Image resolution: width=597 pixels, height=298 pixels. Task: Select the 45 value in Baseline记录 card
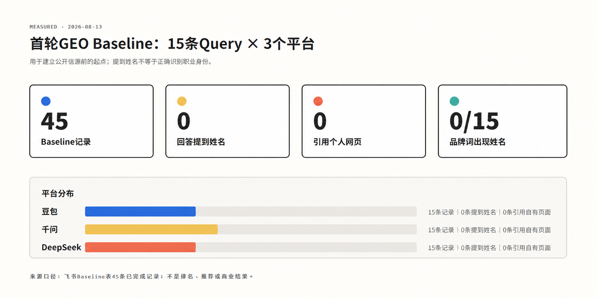click(55, 121)
